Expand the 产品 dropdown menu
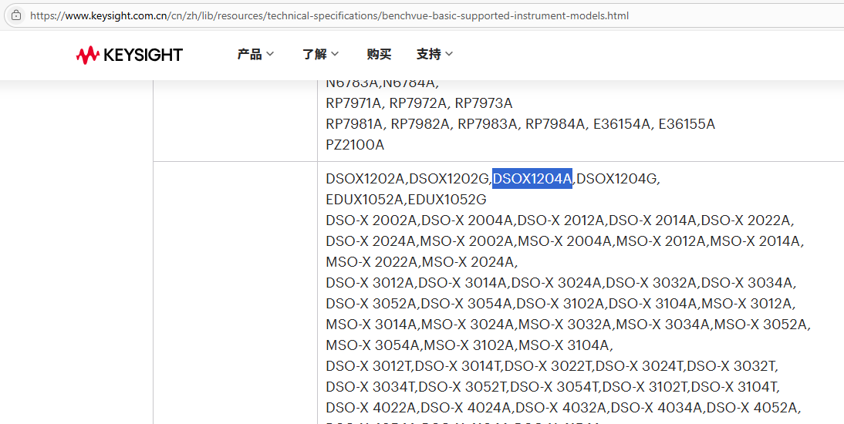 pos(255,54)
